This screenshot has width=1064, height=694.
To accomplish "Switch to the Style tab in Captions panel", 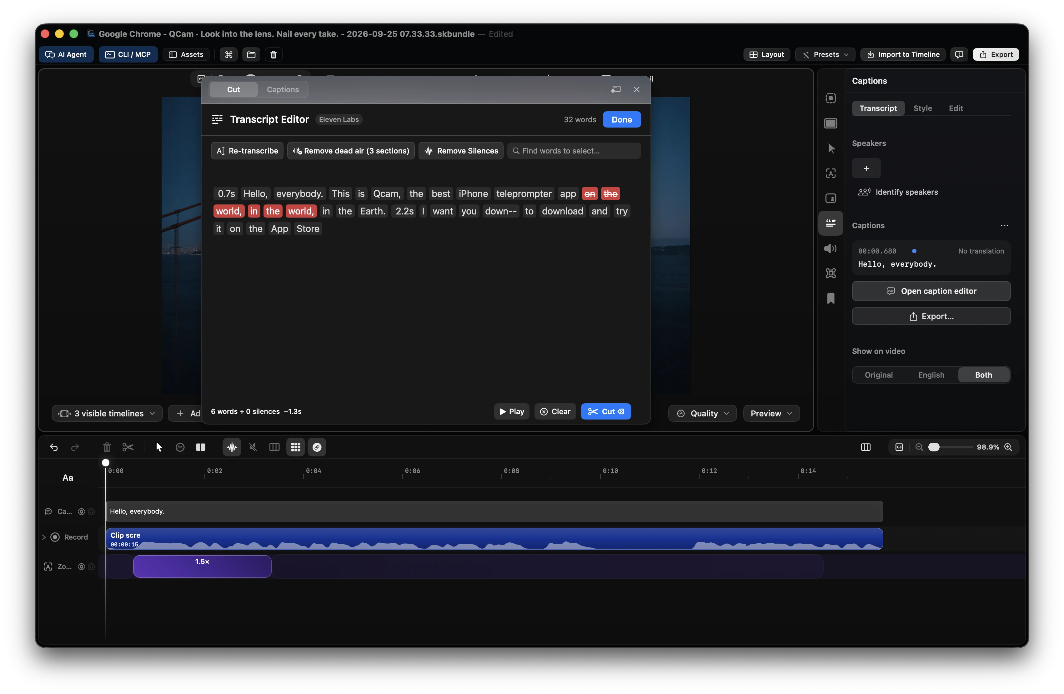I will (923, 108).
